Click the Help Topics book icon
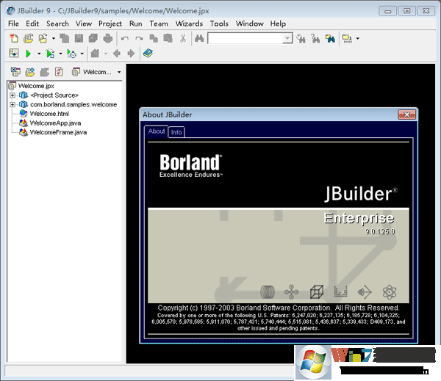This screenshot has height=381, width=441. pos(148,54)
